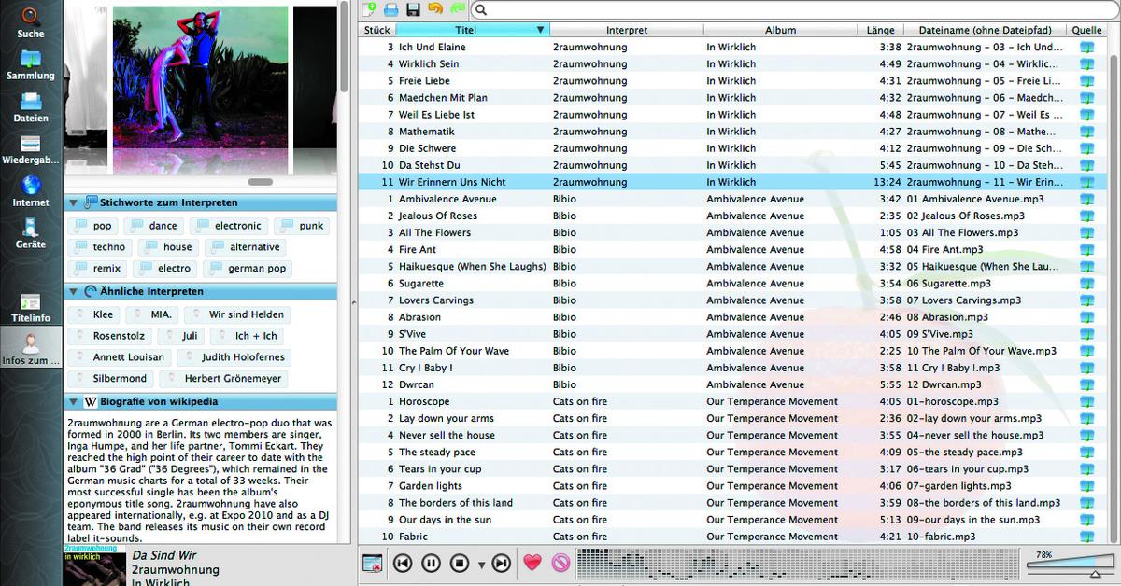Skip to the previous track
The image size is (1121, 586).
click(403, 563)
